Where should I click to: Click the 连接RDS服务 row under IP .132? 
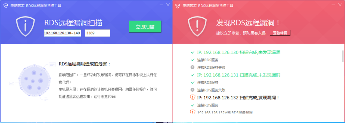(208, 105)
